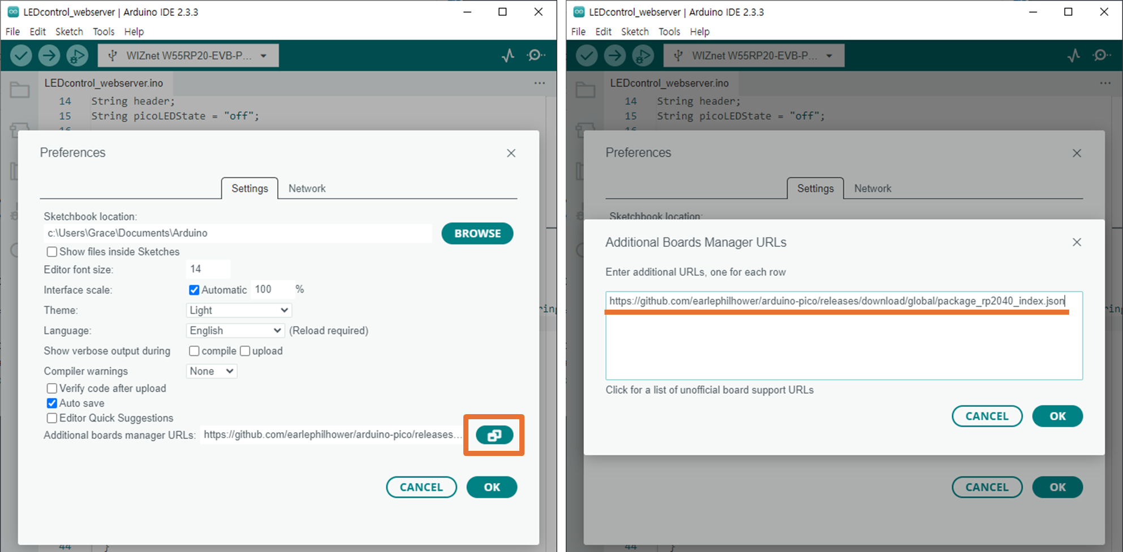Start Debugging icon in right window toolbar
The image size is (1123, 552).
[x=643, y=55]
